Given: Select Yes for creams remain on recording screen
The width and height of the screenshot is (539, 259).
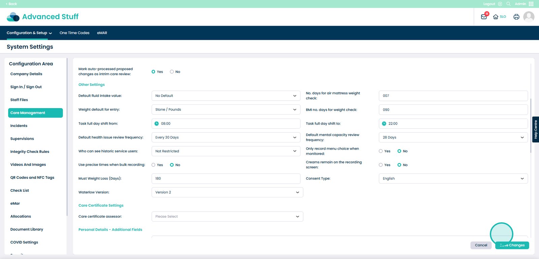Looking at the screenshot, I should pyautogui.click(x=381, y=165).
